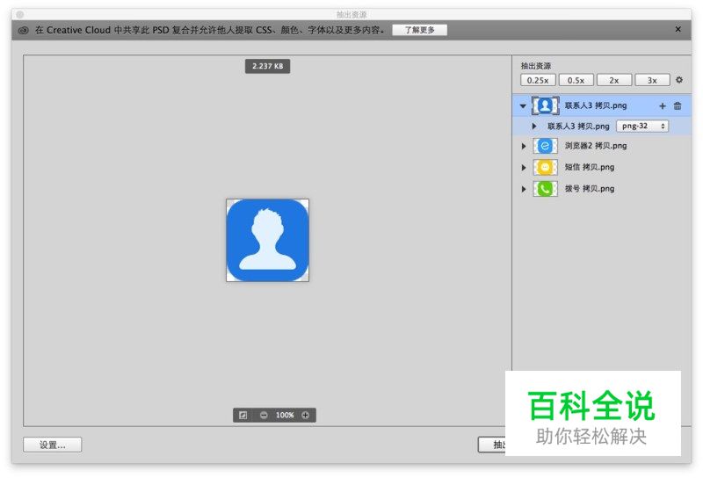
Task: Add 3x scale asset
Action: click(x=652, y=80)
